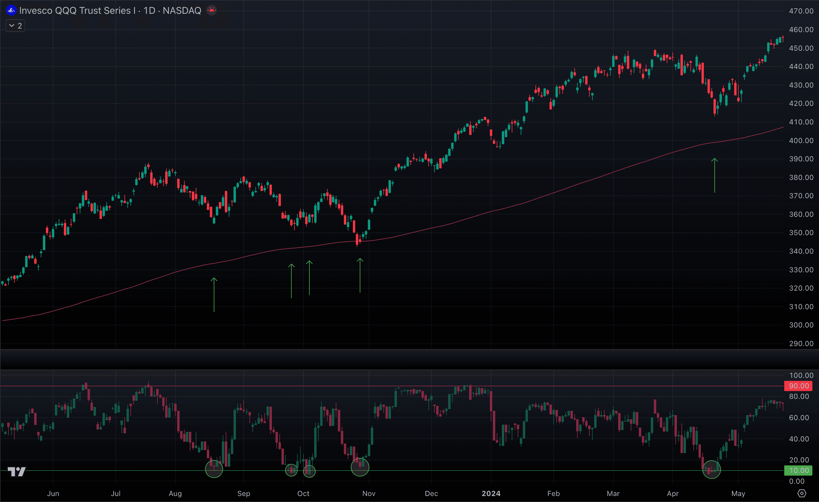Select the green arrow under the April low
Image resolution: width=819 pixels, height=502 pixels.
(x=714, y=175)
